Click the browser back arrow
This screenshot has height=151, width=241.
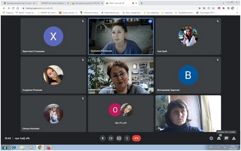(4, 8)
